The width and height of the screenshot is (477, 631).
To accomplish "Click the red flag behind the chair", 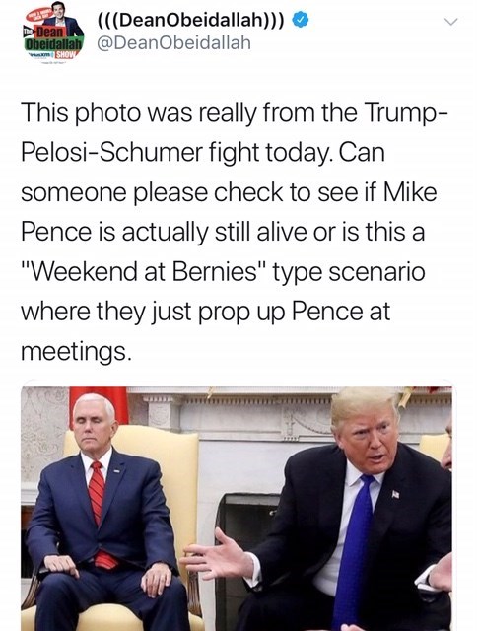I will (101, 402).
